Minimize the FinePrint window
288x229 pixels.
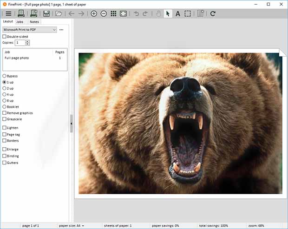[256, 4]
